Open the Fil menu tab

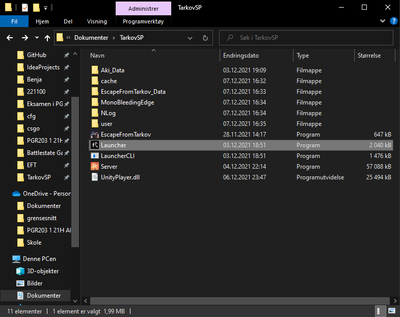[x=14, y=21]
